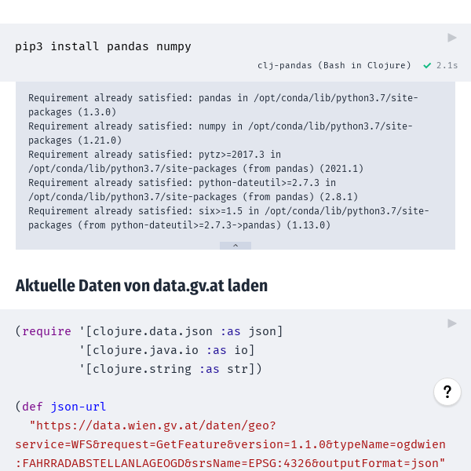
Task: Open the clj-pandas runtime selector
Action: [x=334, y=66]
